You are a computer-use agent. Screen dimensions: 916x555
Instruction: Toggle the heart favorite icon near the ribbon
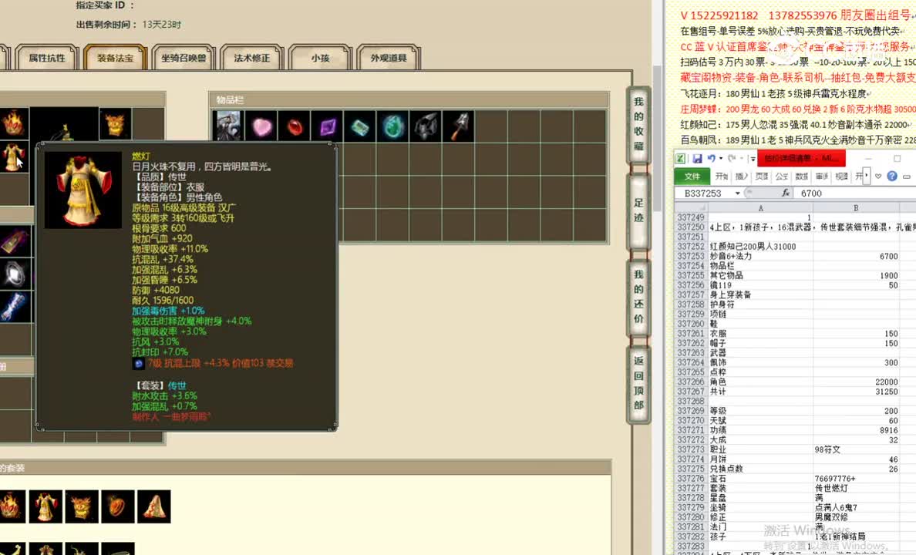click(877, 176)
